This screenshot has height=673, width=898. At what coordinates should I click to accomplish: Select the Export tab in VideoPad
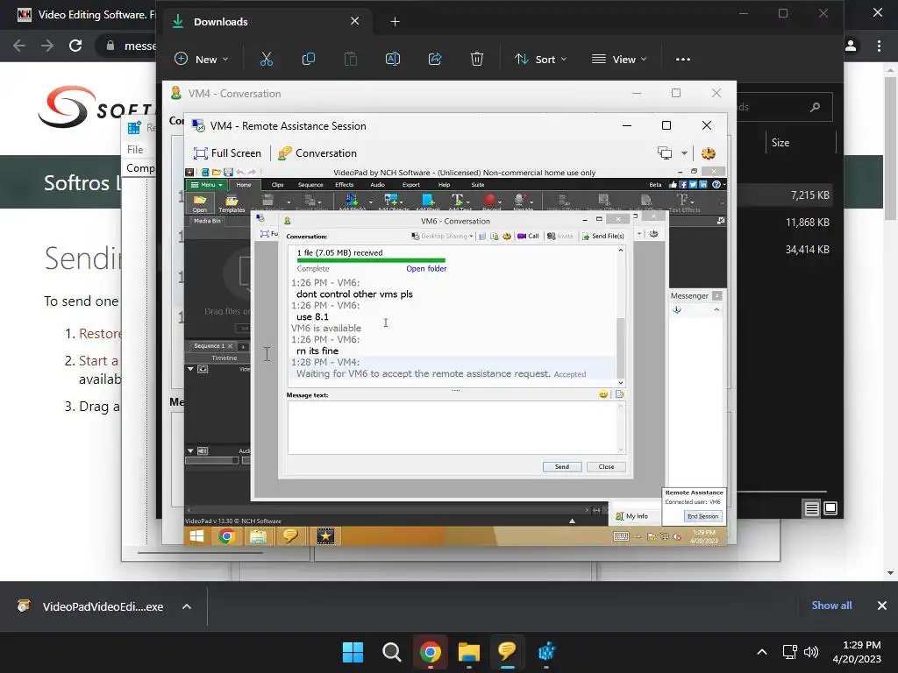(x=410, y=185)
